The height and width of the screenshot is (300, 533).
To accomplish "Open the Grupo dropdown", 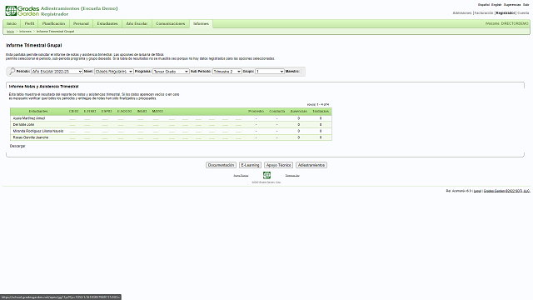I will [270, 72].
